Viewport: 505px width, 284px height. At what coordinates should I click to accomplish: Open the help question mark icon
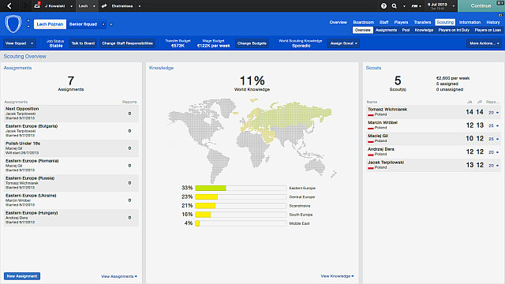(383, 6)
